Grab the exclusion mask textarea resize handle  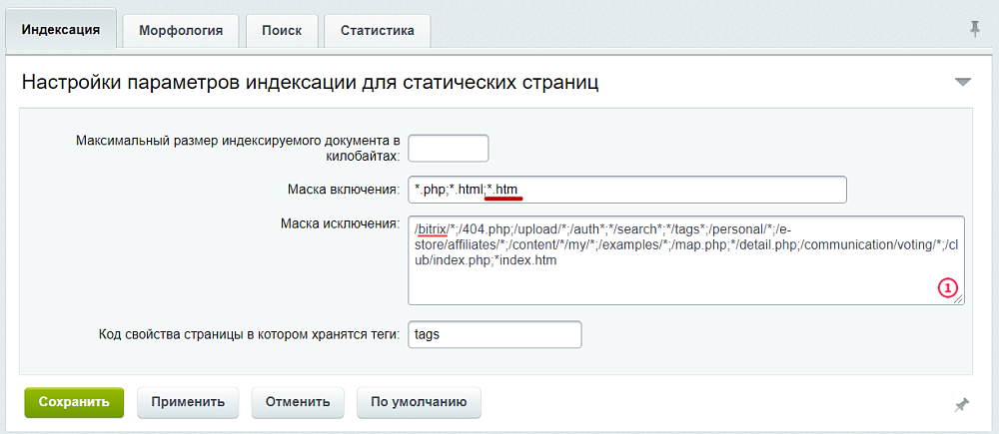point(959,299)
